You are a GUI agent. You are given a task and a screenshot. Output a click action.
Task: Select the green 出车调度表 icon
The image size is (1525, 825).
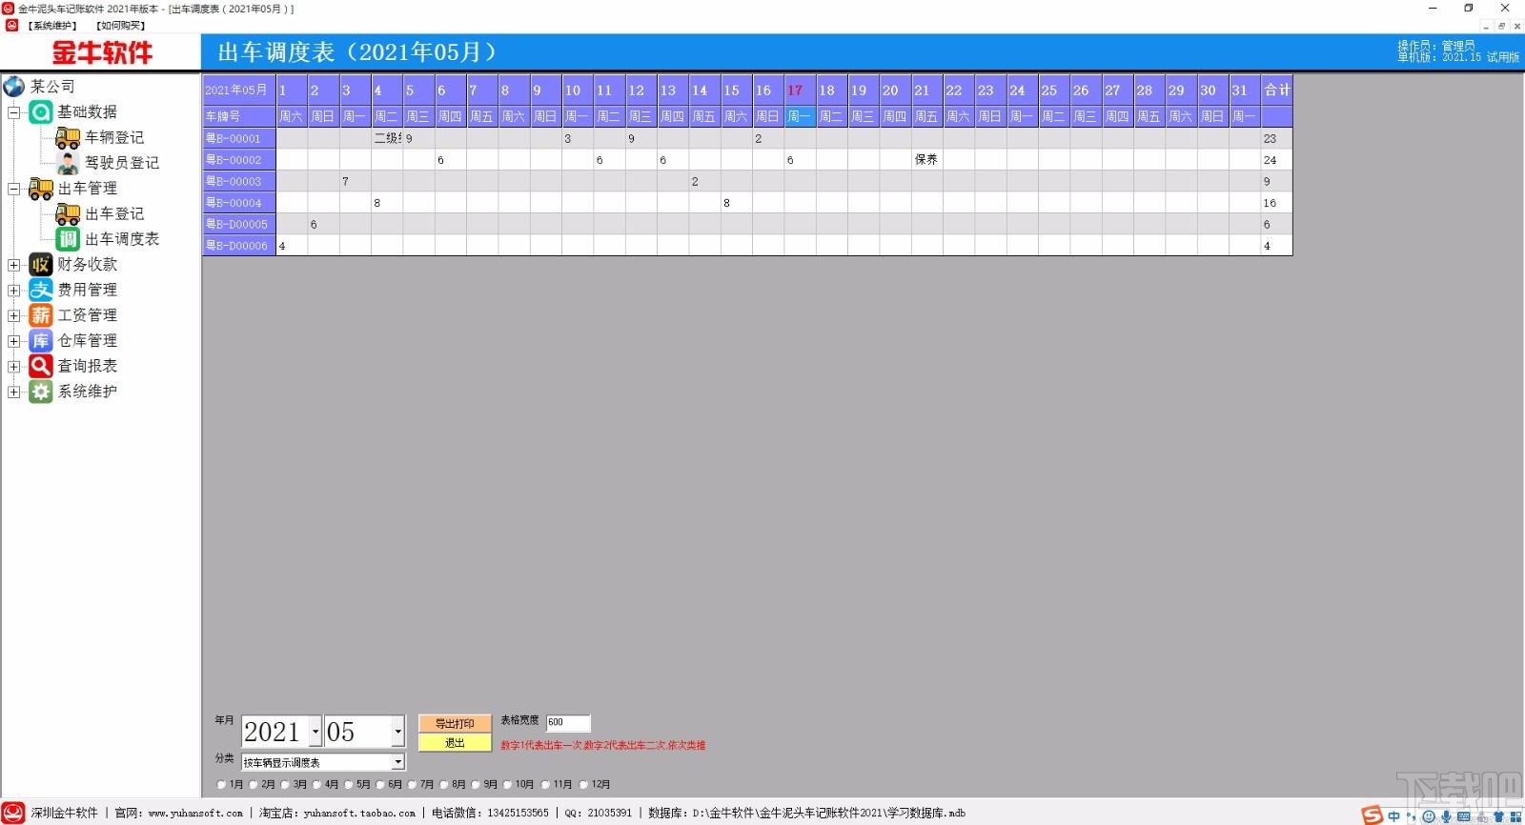point(68,239)
